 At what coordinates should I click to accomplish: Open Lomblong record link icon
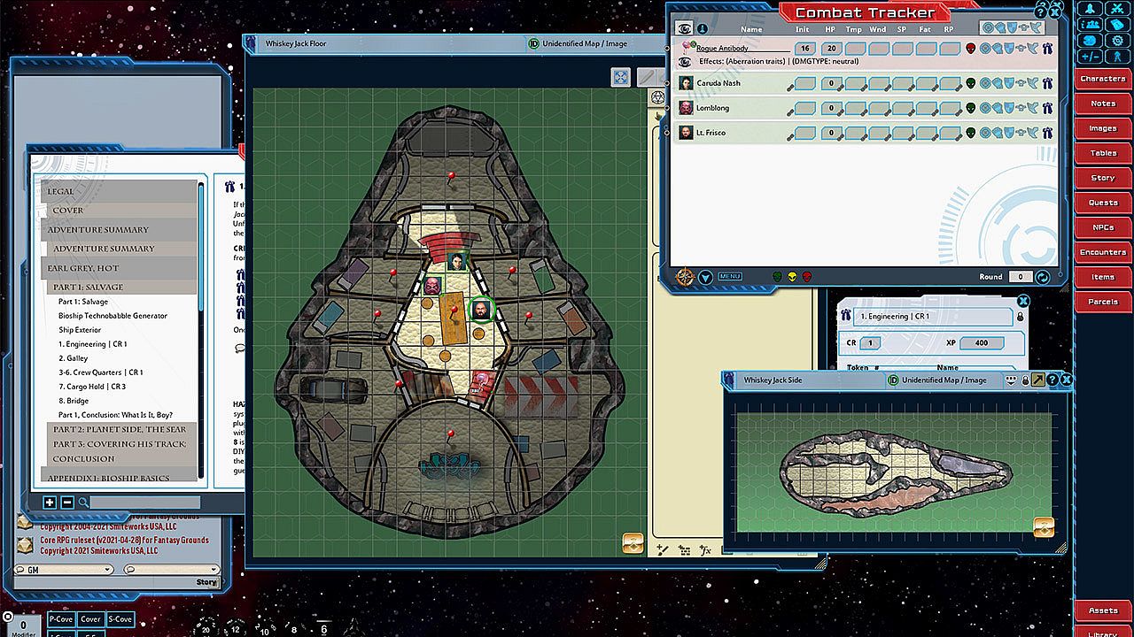pos(1047,108)
